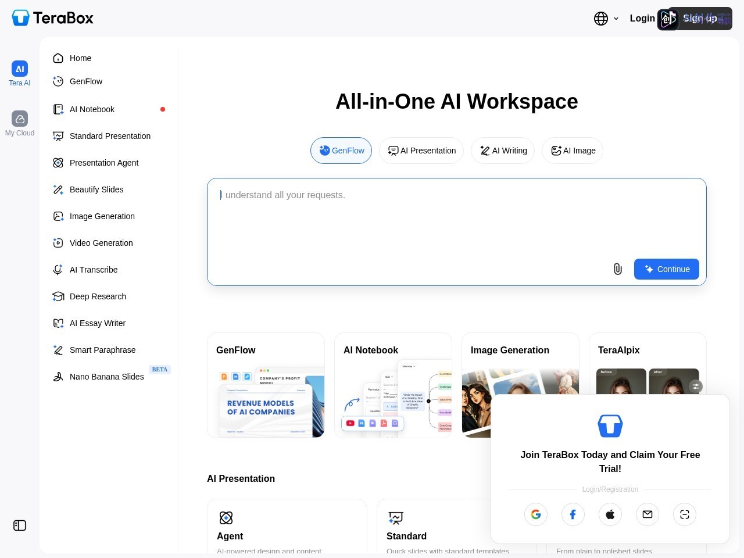
Task: Open Tera AI in left rail
Action: click(x=20, y=74)
